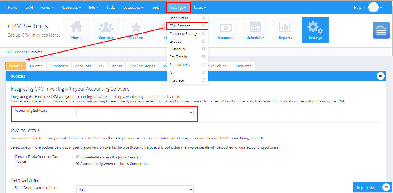Click the My Tasks list icon
The image size is (393, 193).
point(386,187)
